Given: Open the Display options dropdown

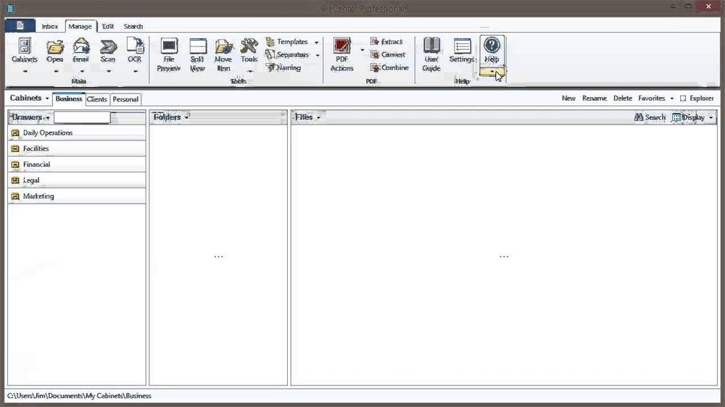Looking at the screenshot, I should coord(710,118).
